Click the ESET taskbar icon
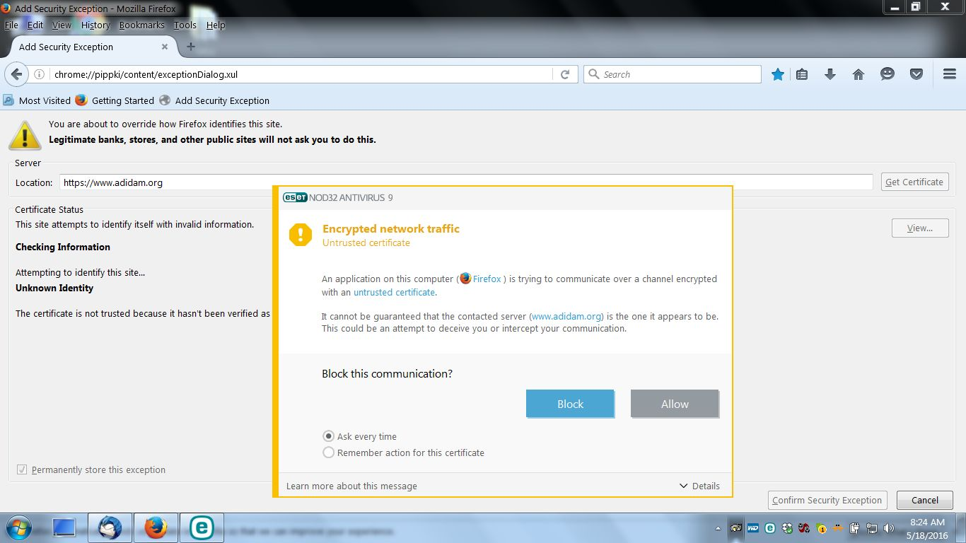The width and height of the screenshot is (966, 543). tap(202, 527)
